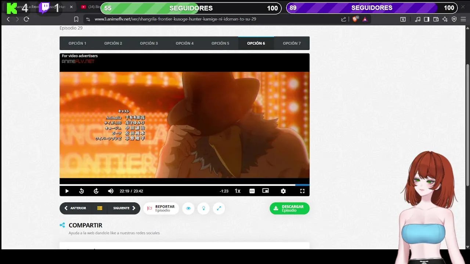Image resolution: width=470 pixels, height=264 pixels.
Task: Bookmark this page using the bookmark icon
Action: click(76, 19)
